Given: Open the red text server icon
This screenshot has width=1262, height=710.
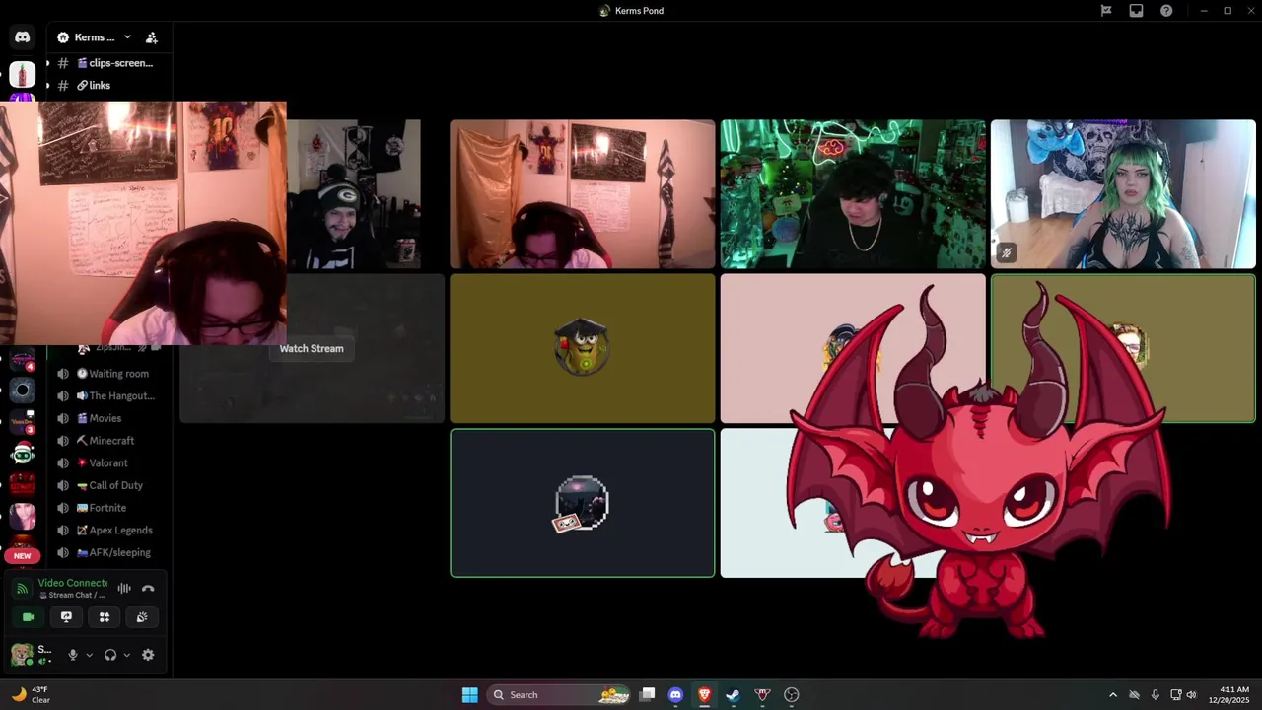Looking at the screenshot, I should pyautogui.click(x=22, y=484).
